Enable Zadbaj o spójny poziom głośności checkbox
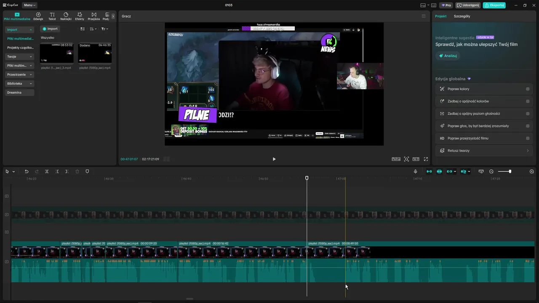539x303 pixels. tap(528, 114)
